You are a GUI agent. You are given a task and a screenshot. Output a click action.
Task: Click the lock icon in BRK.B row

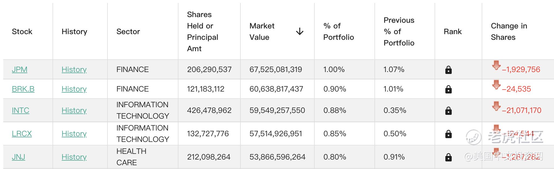tap(448, 89)
